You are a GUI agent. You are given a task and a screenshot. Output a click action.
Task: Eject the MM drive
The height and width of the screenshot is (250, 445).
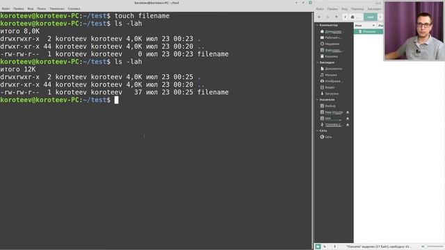pos(348,119)
